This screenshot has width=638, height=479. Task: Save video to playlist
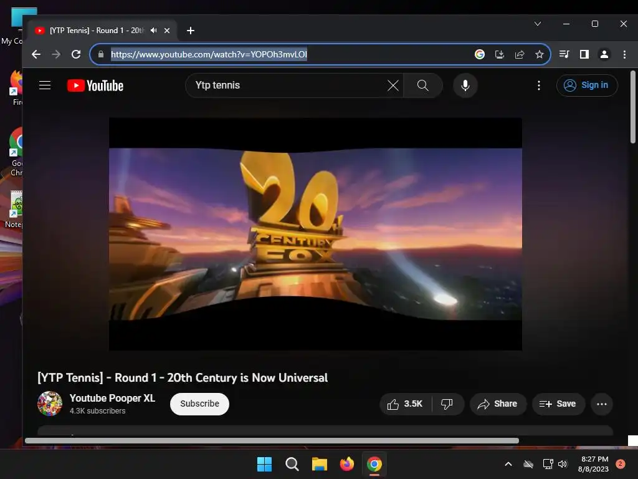[558, 404]
